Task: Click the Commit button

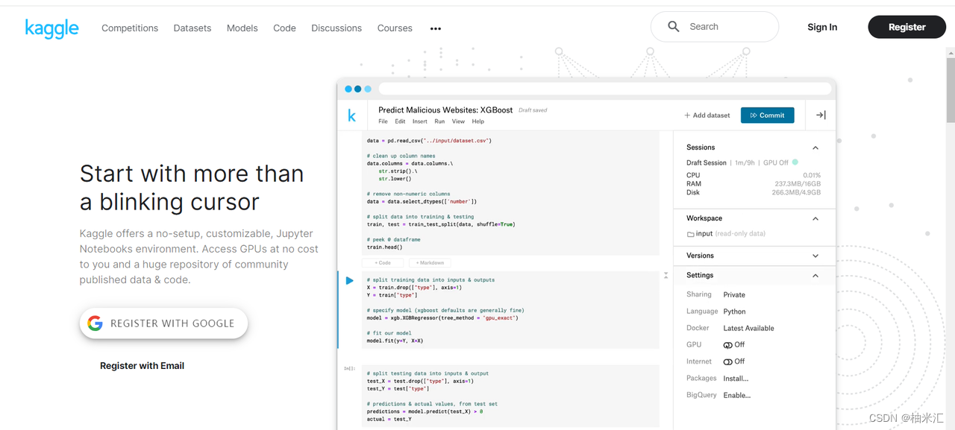Action: [767, 116]
